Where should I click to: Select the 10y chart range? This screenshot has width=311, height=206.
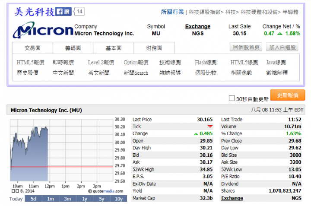119,199
